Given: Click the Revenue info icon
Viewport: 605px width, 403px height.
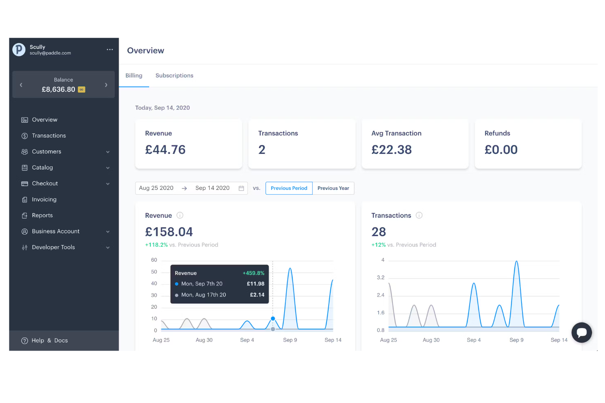Looking at the screenshot, I should point(180,216).
